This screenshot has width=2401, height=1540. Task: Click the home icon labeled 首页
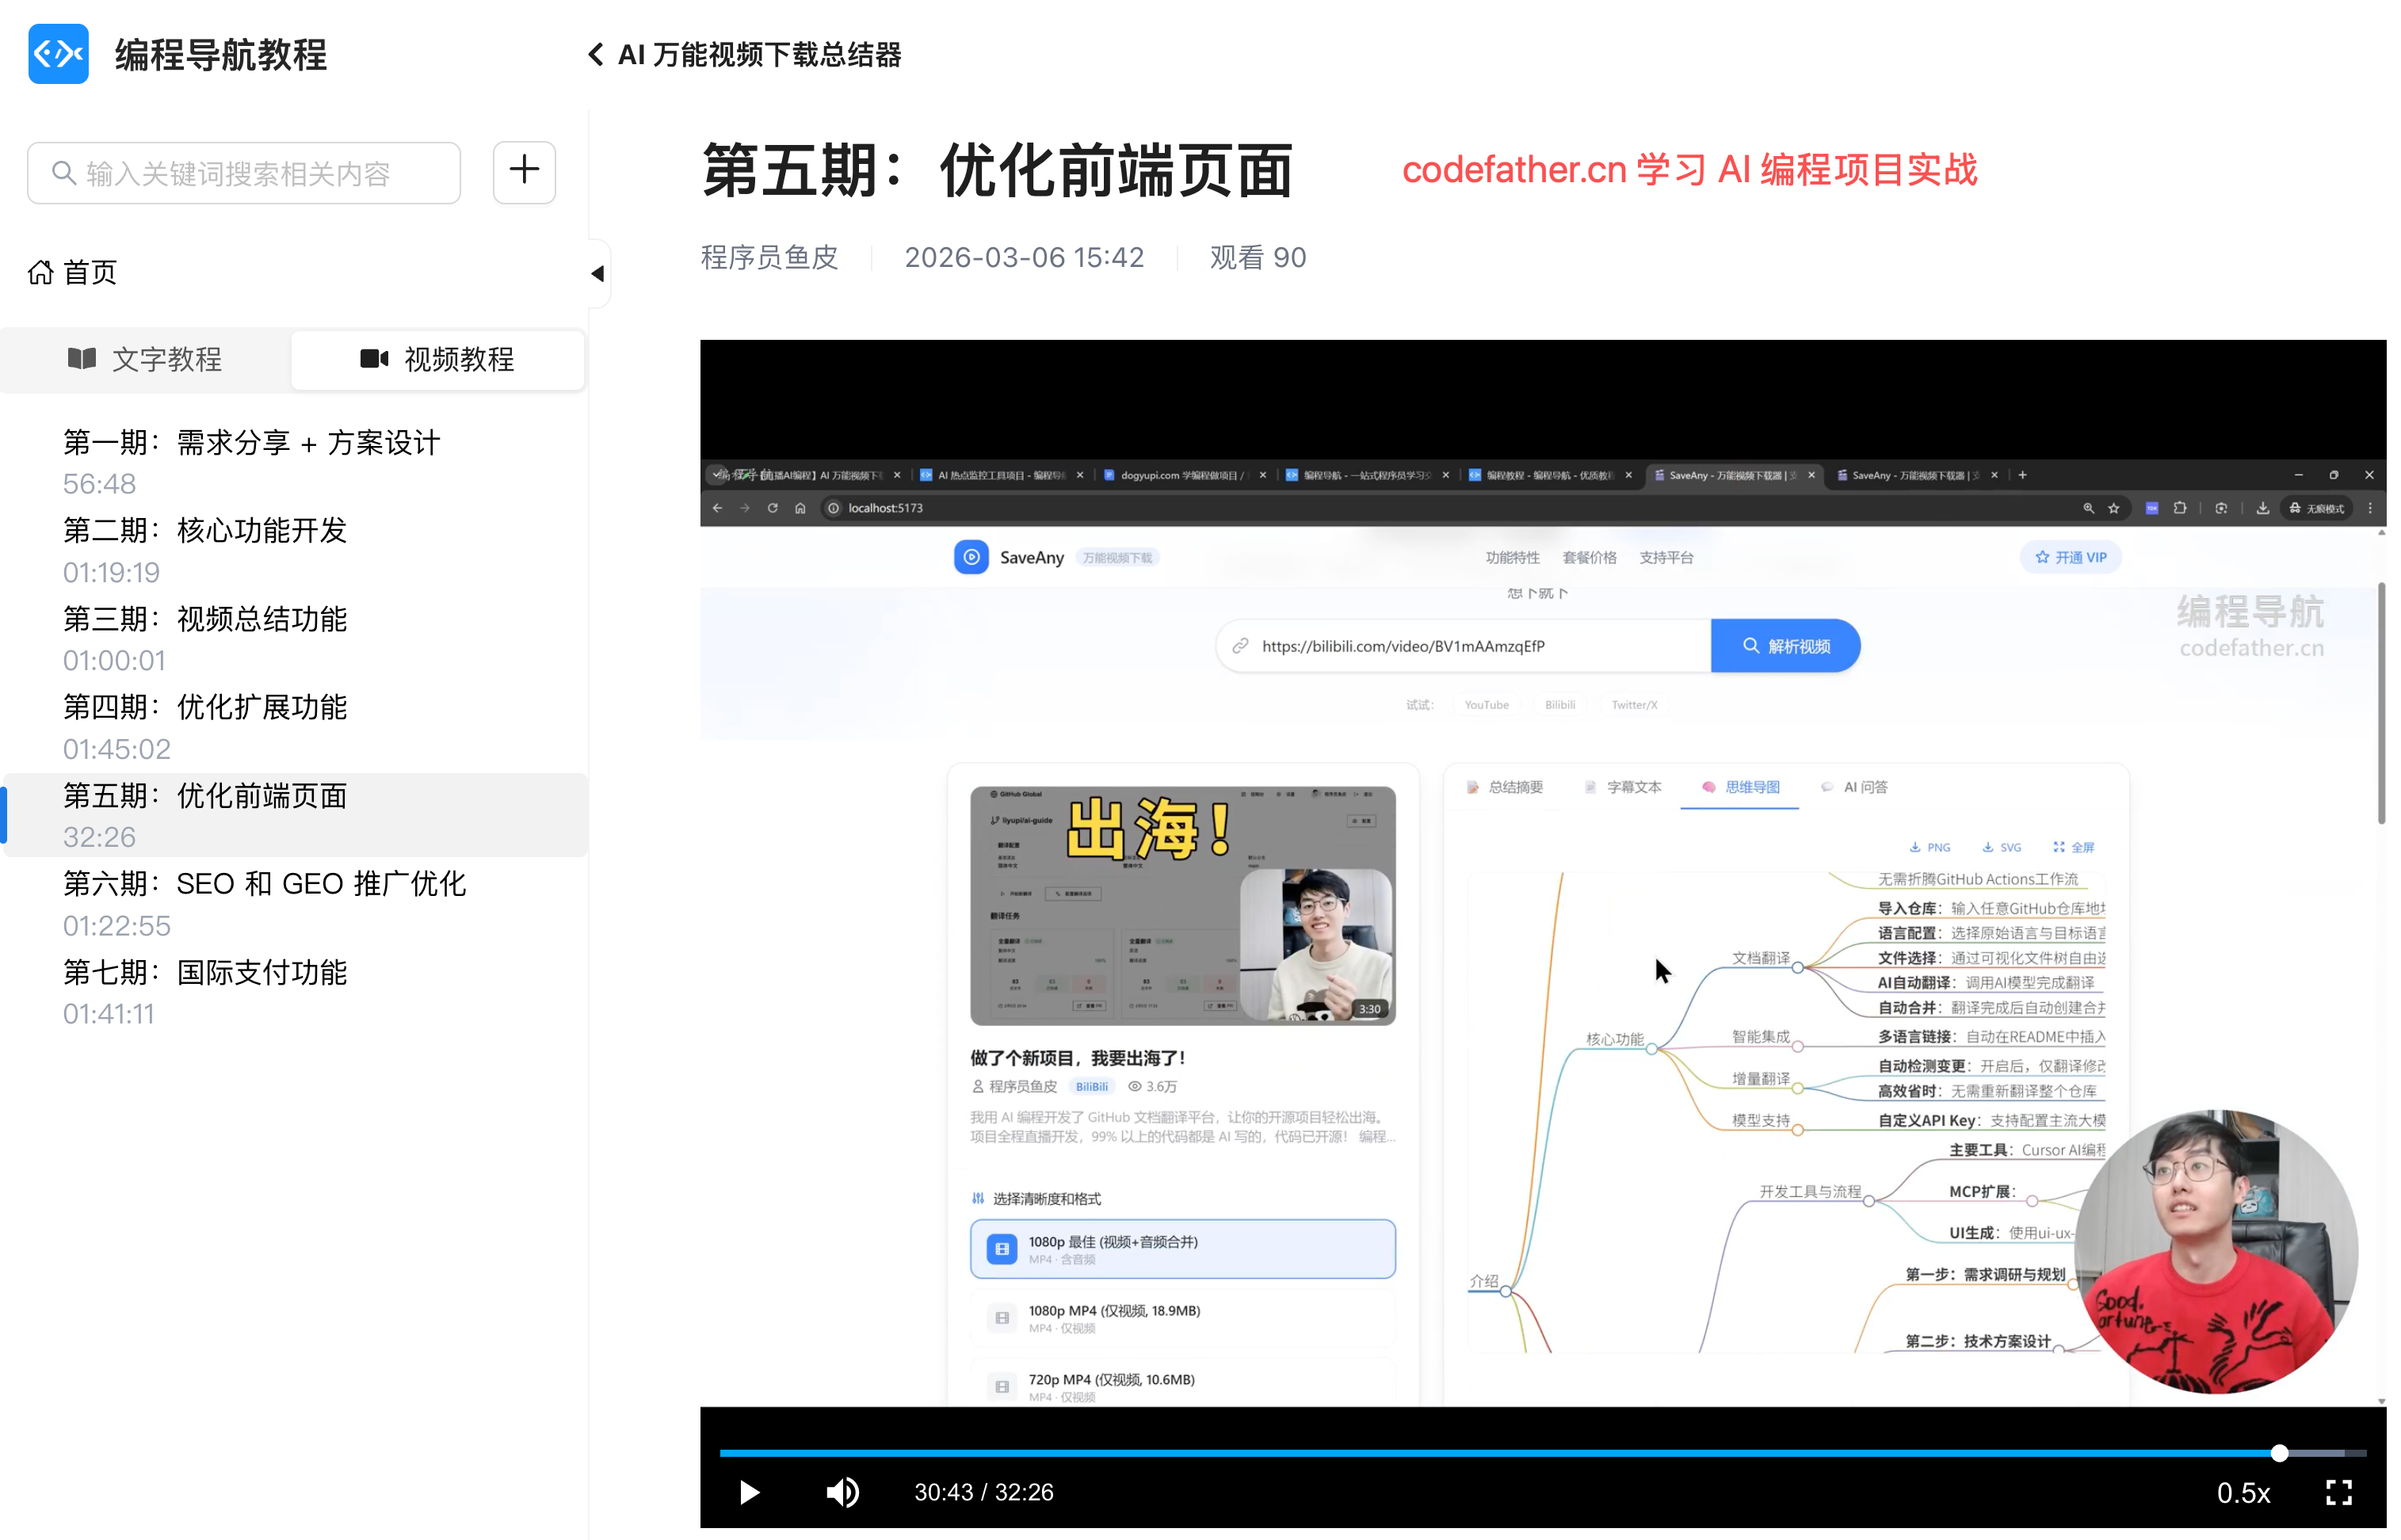click(40, 272)
